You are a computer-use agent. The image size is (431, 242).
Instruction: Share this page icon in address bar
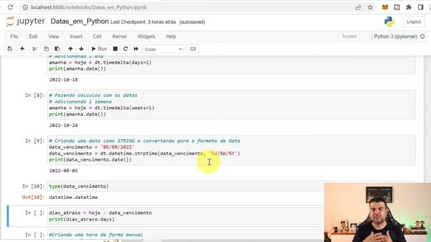pos(358,7)
